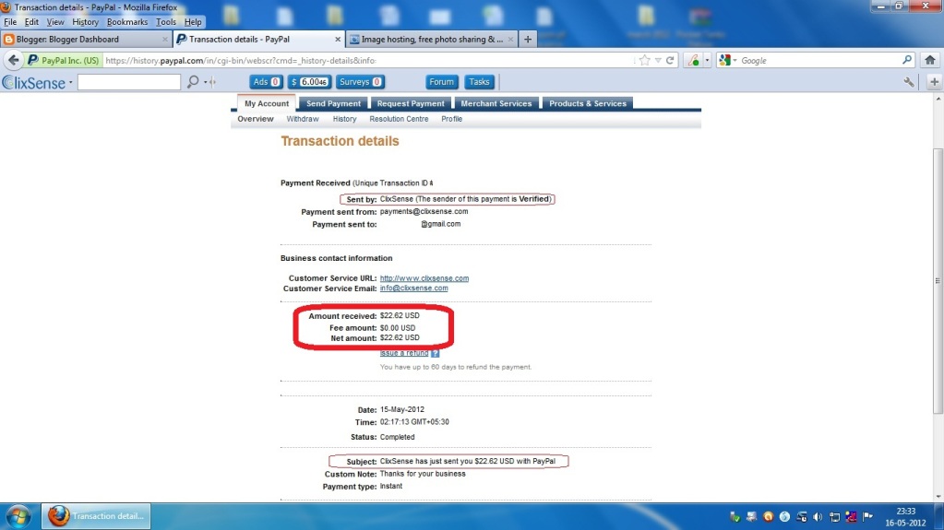
Task: Open the File menu
Action: (x=10, y=21)
